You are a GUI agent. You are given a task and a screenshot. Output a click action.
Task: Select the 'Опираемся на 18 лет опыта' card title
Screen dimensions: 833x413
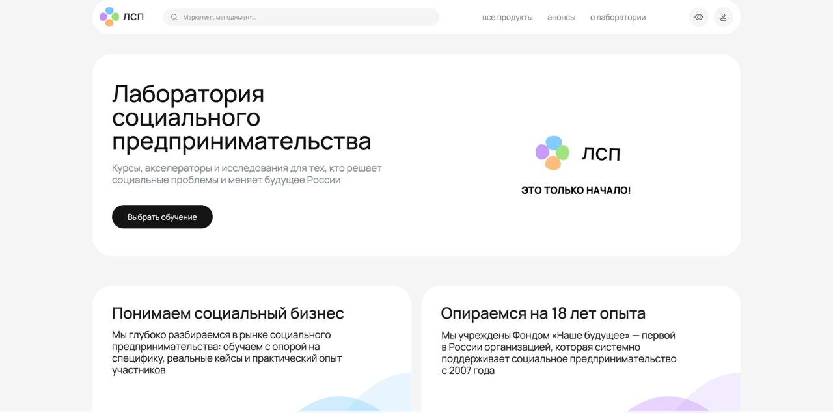tap(543, 313)
